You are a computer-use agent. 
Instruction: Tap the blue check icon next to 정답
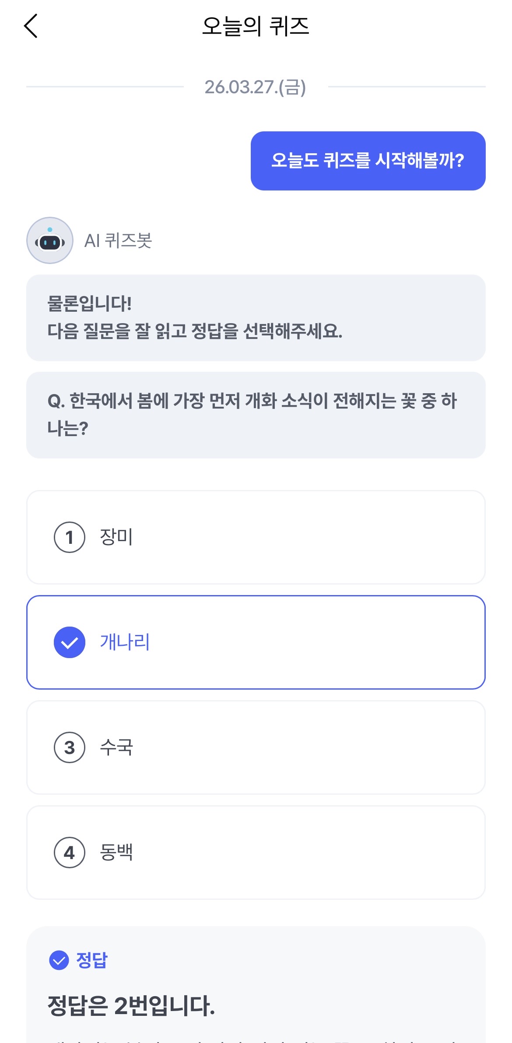tap(59, 960)
